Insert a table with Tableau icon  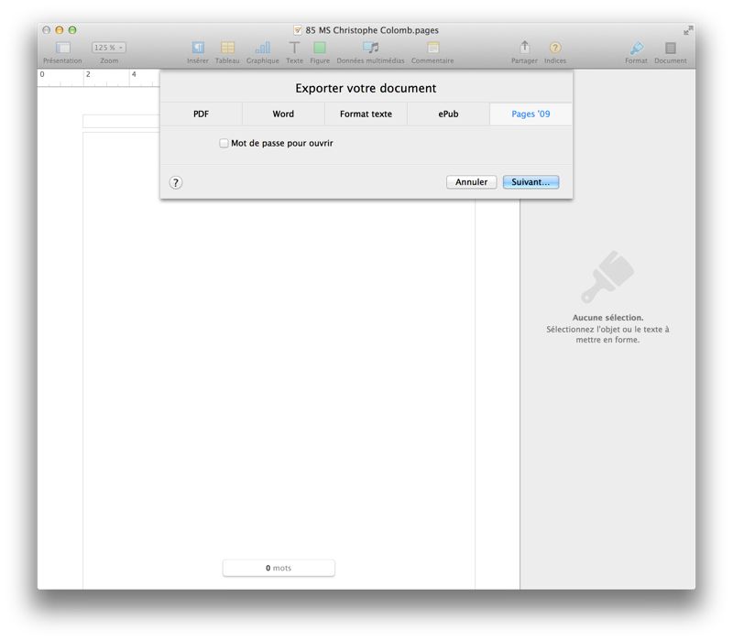tap(227, 48)
